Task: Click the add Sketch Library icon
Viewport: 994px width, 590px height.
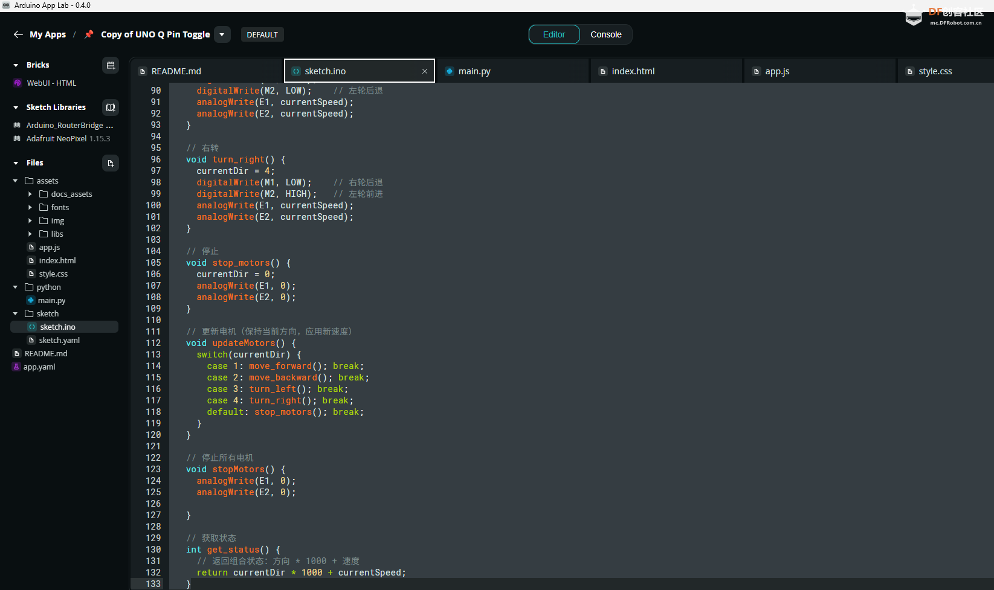Action: click(111, 107)
